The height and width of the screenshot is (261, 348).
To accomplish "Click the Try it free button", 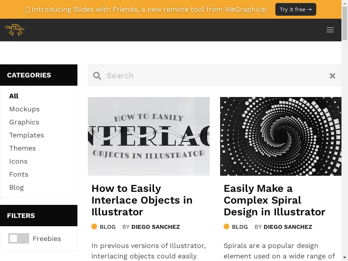I will click(x=295, y=10).
